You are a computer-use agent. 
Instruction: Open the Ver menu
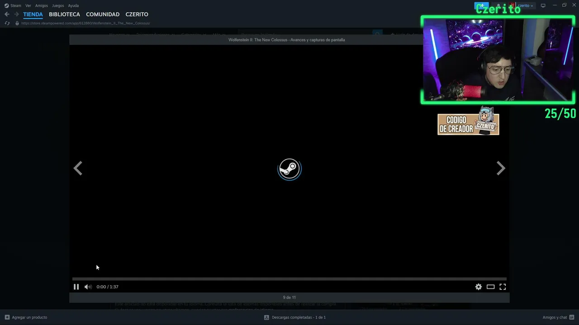pyautogui.click(x=28, y=5)
